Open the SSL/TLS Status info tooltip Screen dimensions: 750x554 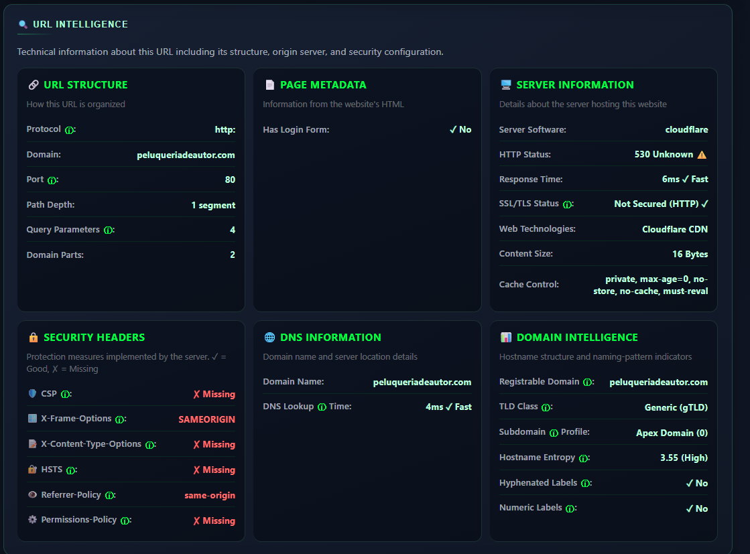pyautogui.click(x=568, y=204)
